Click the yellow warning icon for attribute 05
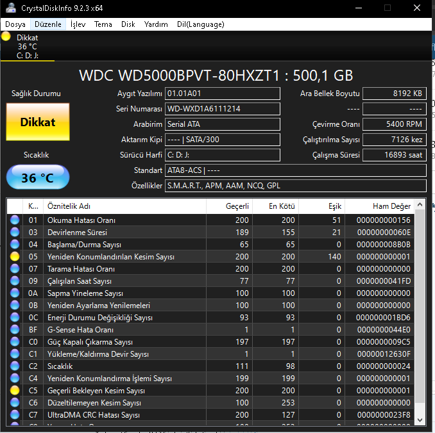Viewport: 435px width, 433px height. coord(15,257)
